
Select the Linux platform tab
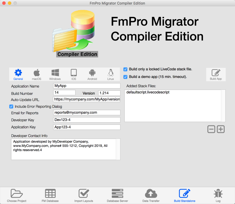(110, 75)
